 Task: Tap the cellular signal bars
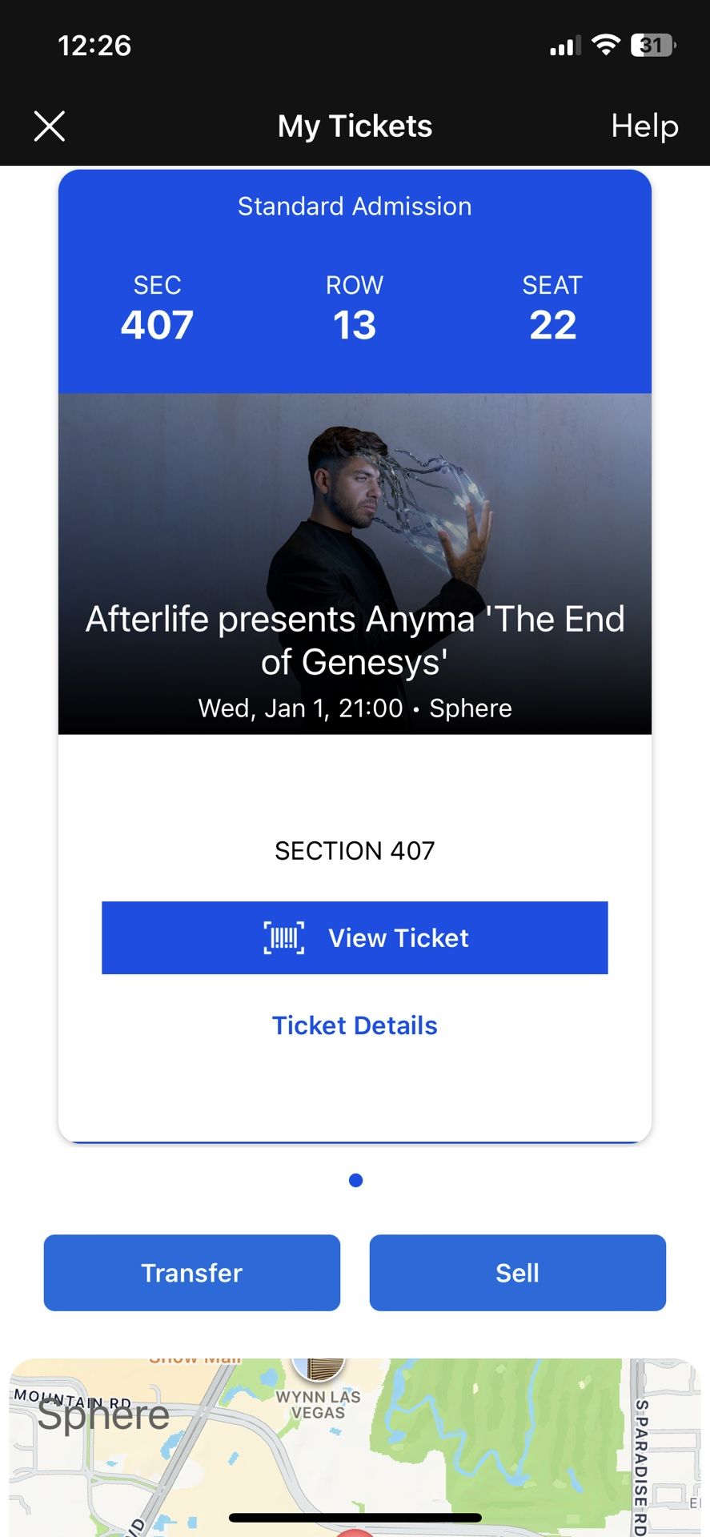(565, 47)
